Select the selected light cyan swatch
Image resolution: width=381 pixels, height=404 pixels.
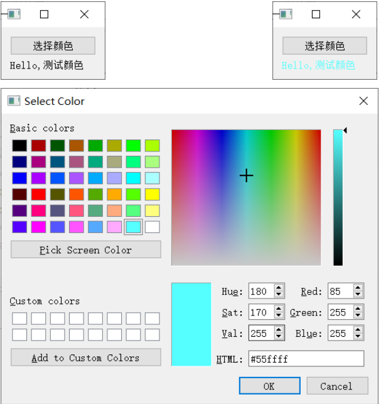(x=133, y=227)
